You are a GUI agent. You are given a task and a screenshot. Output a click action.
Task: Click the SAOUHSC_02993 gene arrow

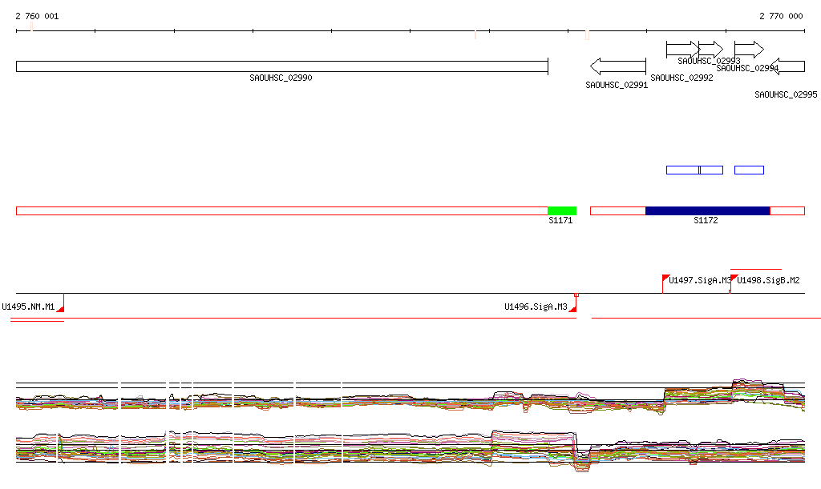tap(711, 50)
